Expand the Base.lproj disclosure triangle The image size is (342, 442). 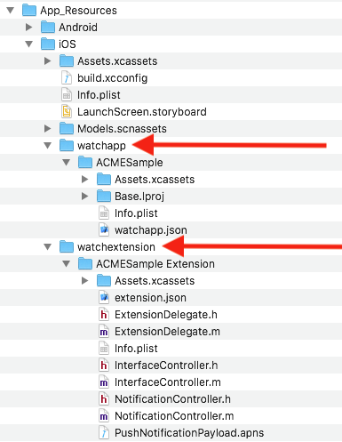pyautogui.click(x=85, y=197)
